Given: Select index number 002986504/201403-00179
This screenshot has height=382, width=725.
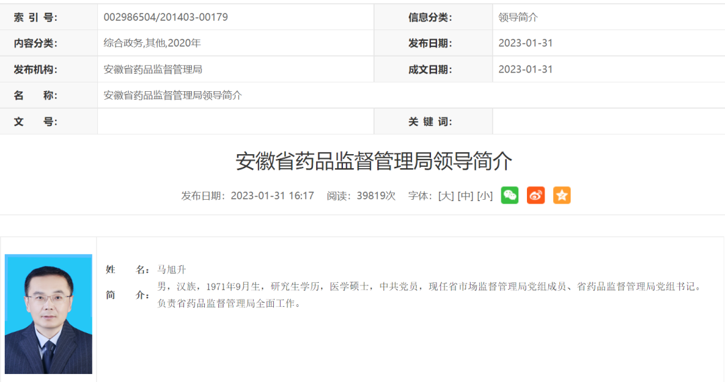Looking at the screenshot, I should click(x=166, y=17).
